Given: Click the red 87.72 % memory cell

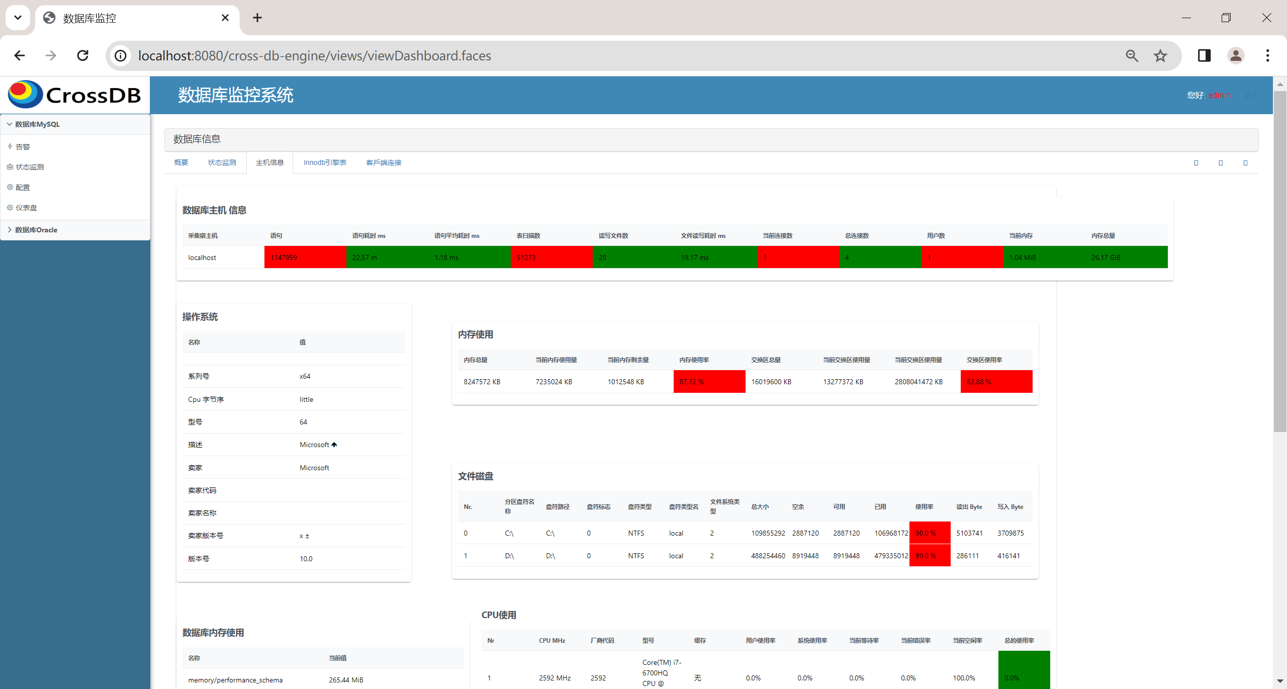Looking at the screenshot, I should (x=709, y=382).
